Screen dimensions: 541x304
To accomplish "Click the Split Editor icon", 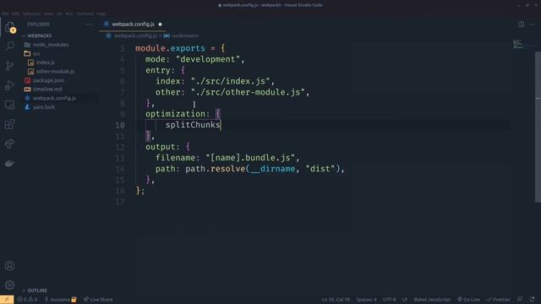I will (521, 24).
